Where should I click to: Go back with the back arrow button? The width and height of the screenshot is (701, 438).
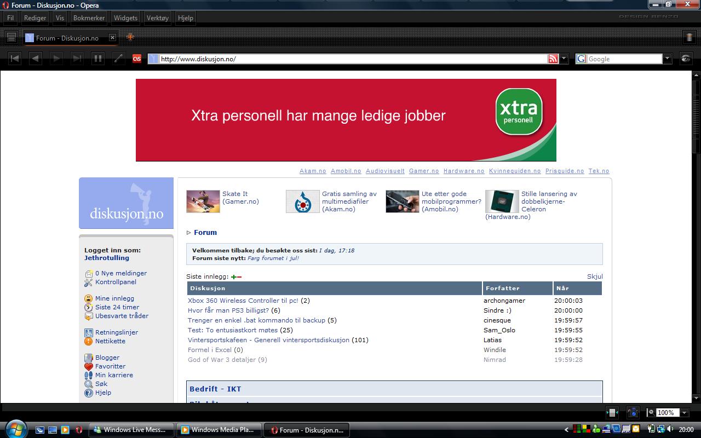click(x=36, y=59)
